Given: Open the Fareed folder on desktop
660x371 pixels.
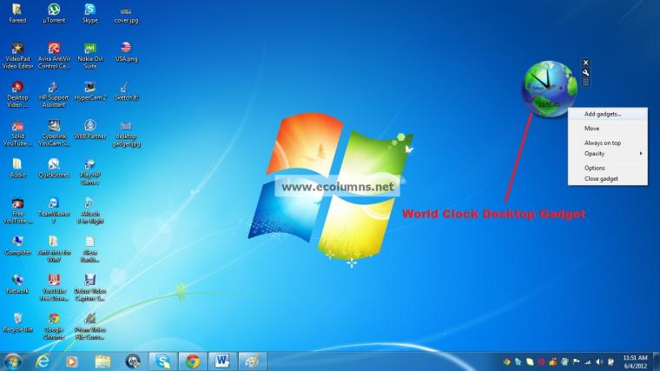Looking at the screenshot, I should click(16, 13).
